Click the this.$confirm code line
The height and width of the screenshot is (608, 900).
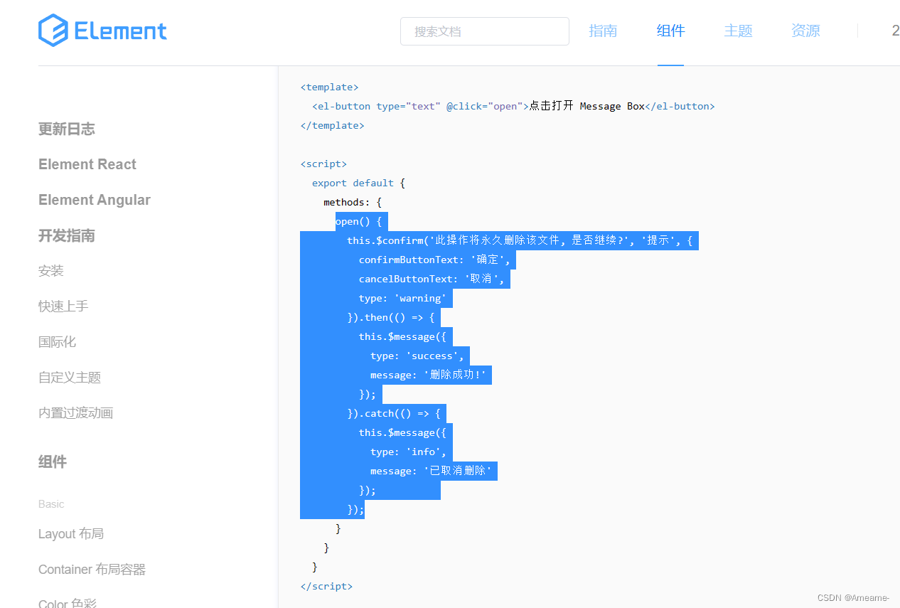(x=520, y=240)
